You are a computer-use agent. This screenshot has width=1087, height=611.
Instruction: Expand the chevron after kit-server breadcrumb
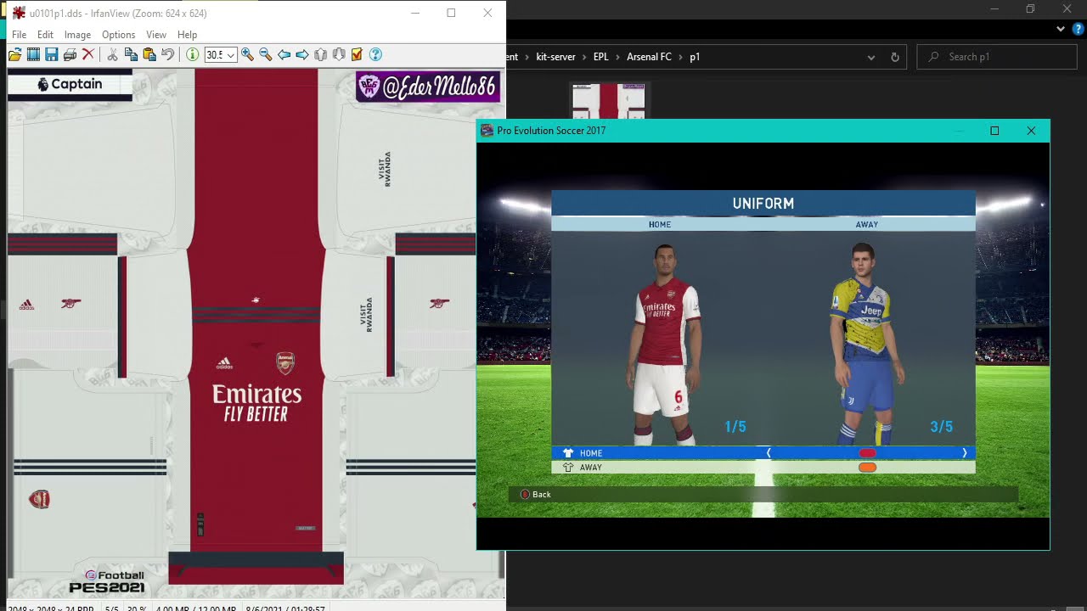pos(584,57)
